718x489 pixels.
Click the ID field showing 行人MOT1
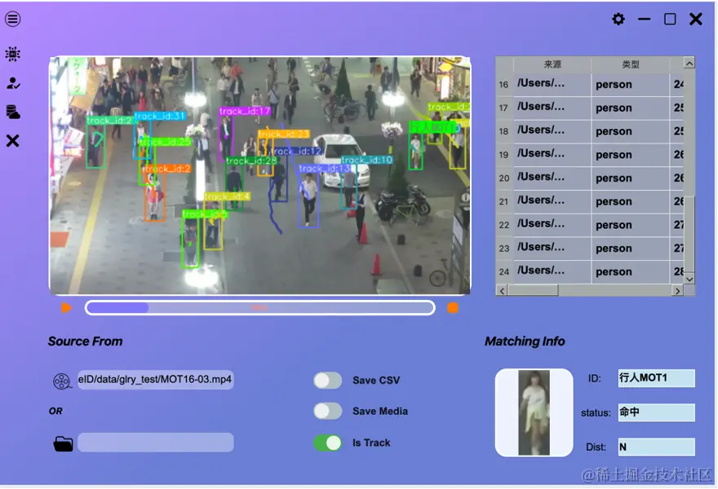pyautogui.click(x=656, y=378)
